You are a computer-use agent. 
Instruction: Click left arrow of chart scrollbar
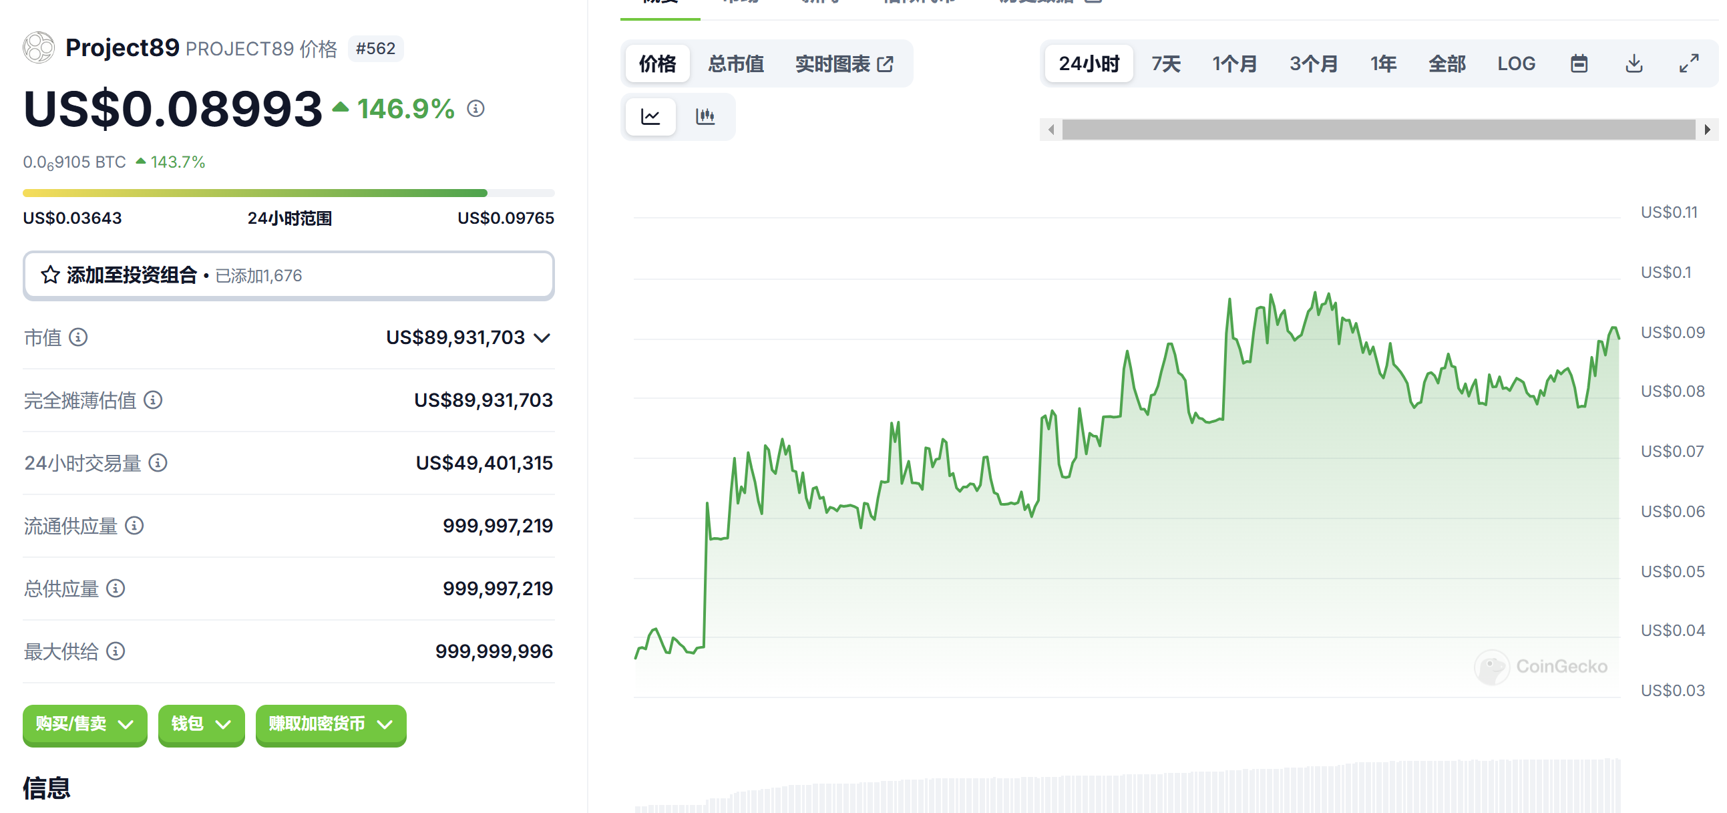(x=1051, y=130)
